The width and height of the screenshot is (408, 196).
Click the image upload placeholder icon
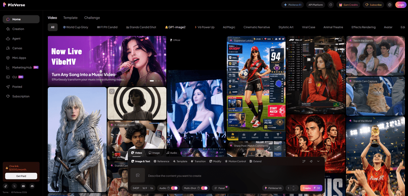coord(138,175)
